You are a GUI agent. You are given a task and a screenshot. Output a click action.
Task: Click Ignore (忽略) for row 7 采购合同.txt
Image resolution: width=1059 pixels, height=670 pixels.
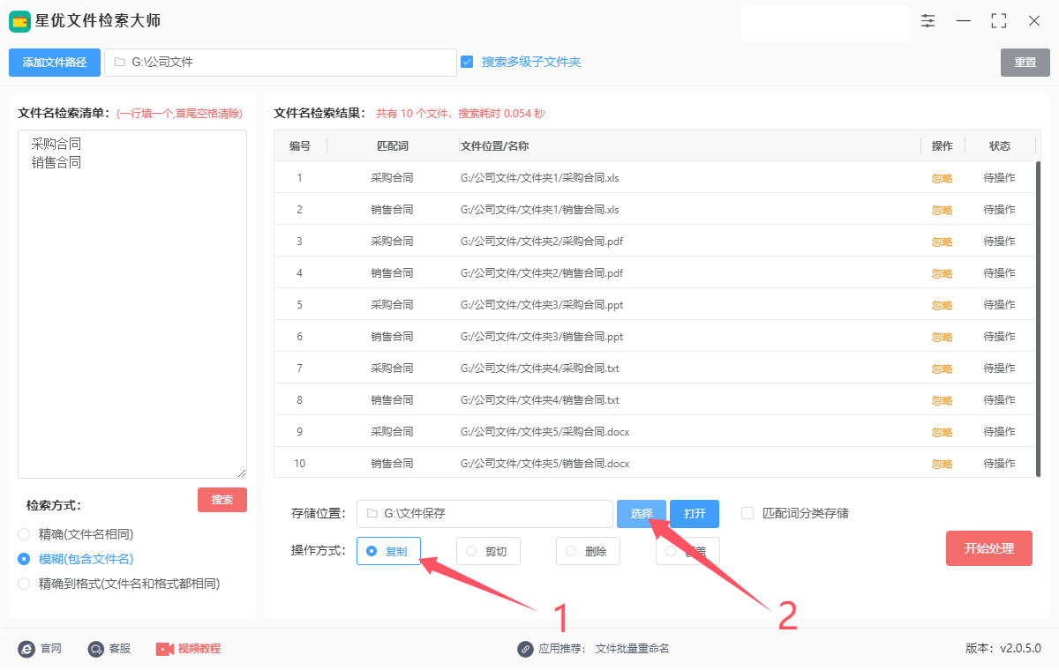[942, 368]
